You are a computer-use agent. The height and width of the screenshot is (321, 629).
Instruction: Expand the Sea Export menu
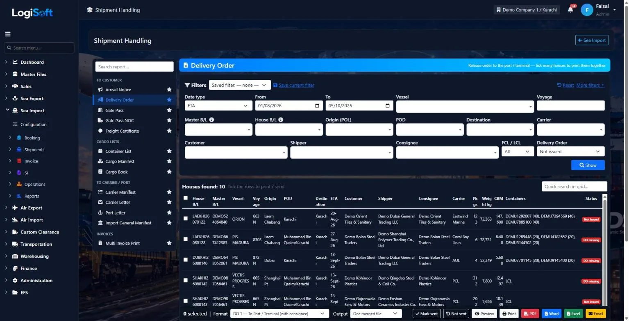tap(32, 99)
